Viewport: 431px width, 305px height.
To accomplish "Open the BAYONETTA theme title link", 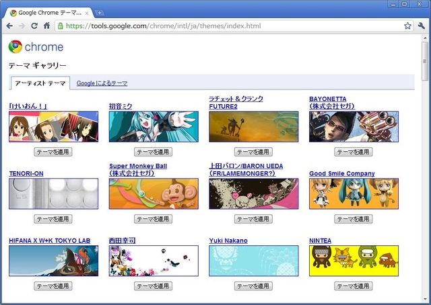I will [333, 99].
